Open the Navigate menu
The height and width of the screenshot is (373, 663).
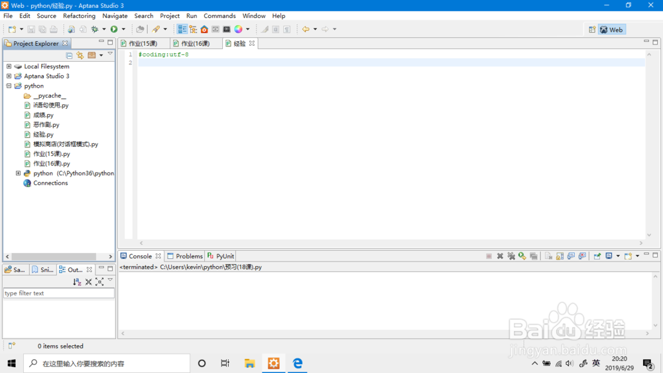point(115,16)
